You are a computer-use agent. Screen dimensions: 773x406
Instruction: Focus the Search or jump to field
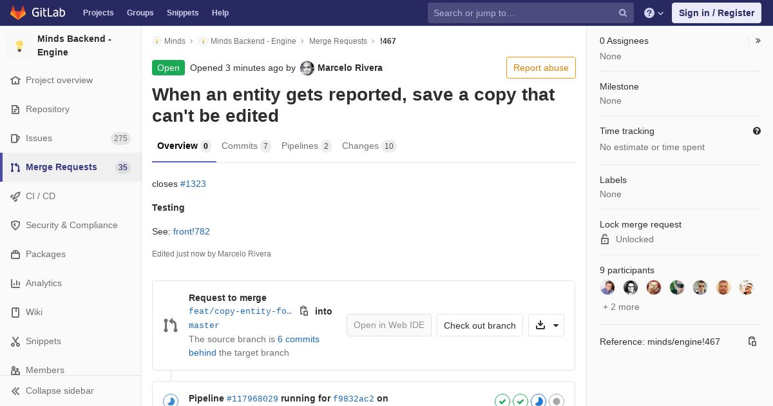(531, 13)
